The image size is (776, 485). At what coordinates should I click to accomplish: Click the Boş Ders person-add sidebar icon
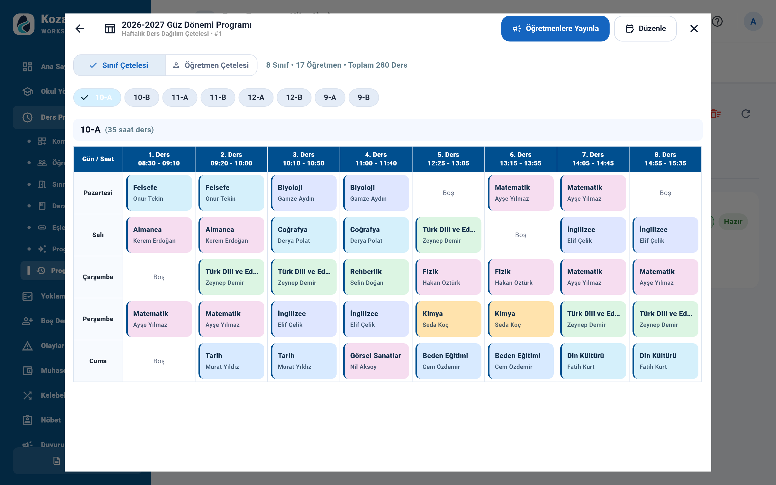click(x=27, y=321)
